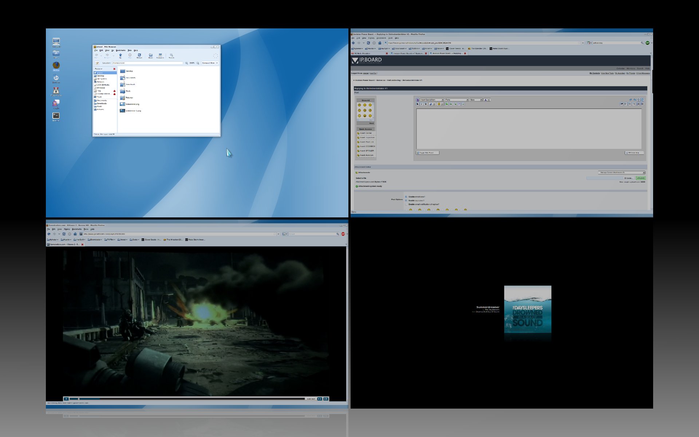Open the font color dropdown in post editor
The height and width of the screenshot is (437, 699).
pos(487,100)
